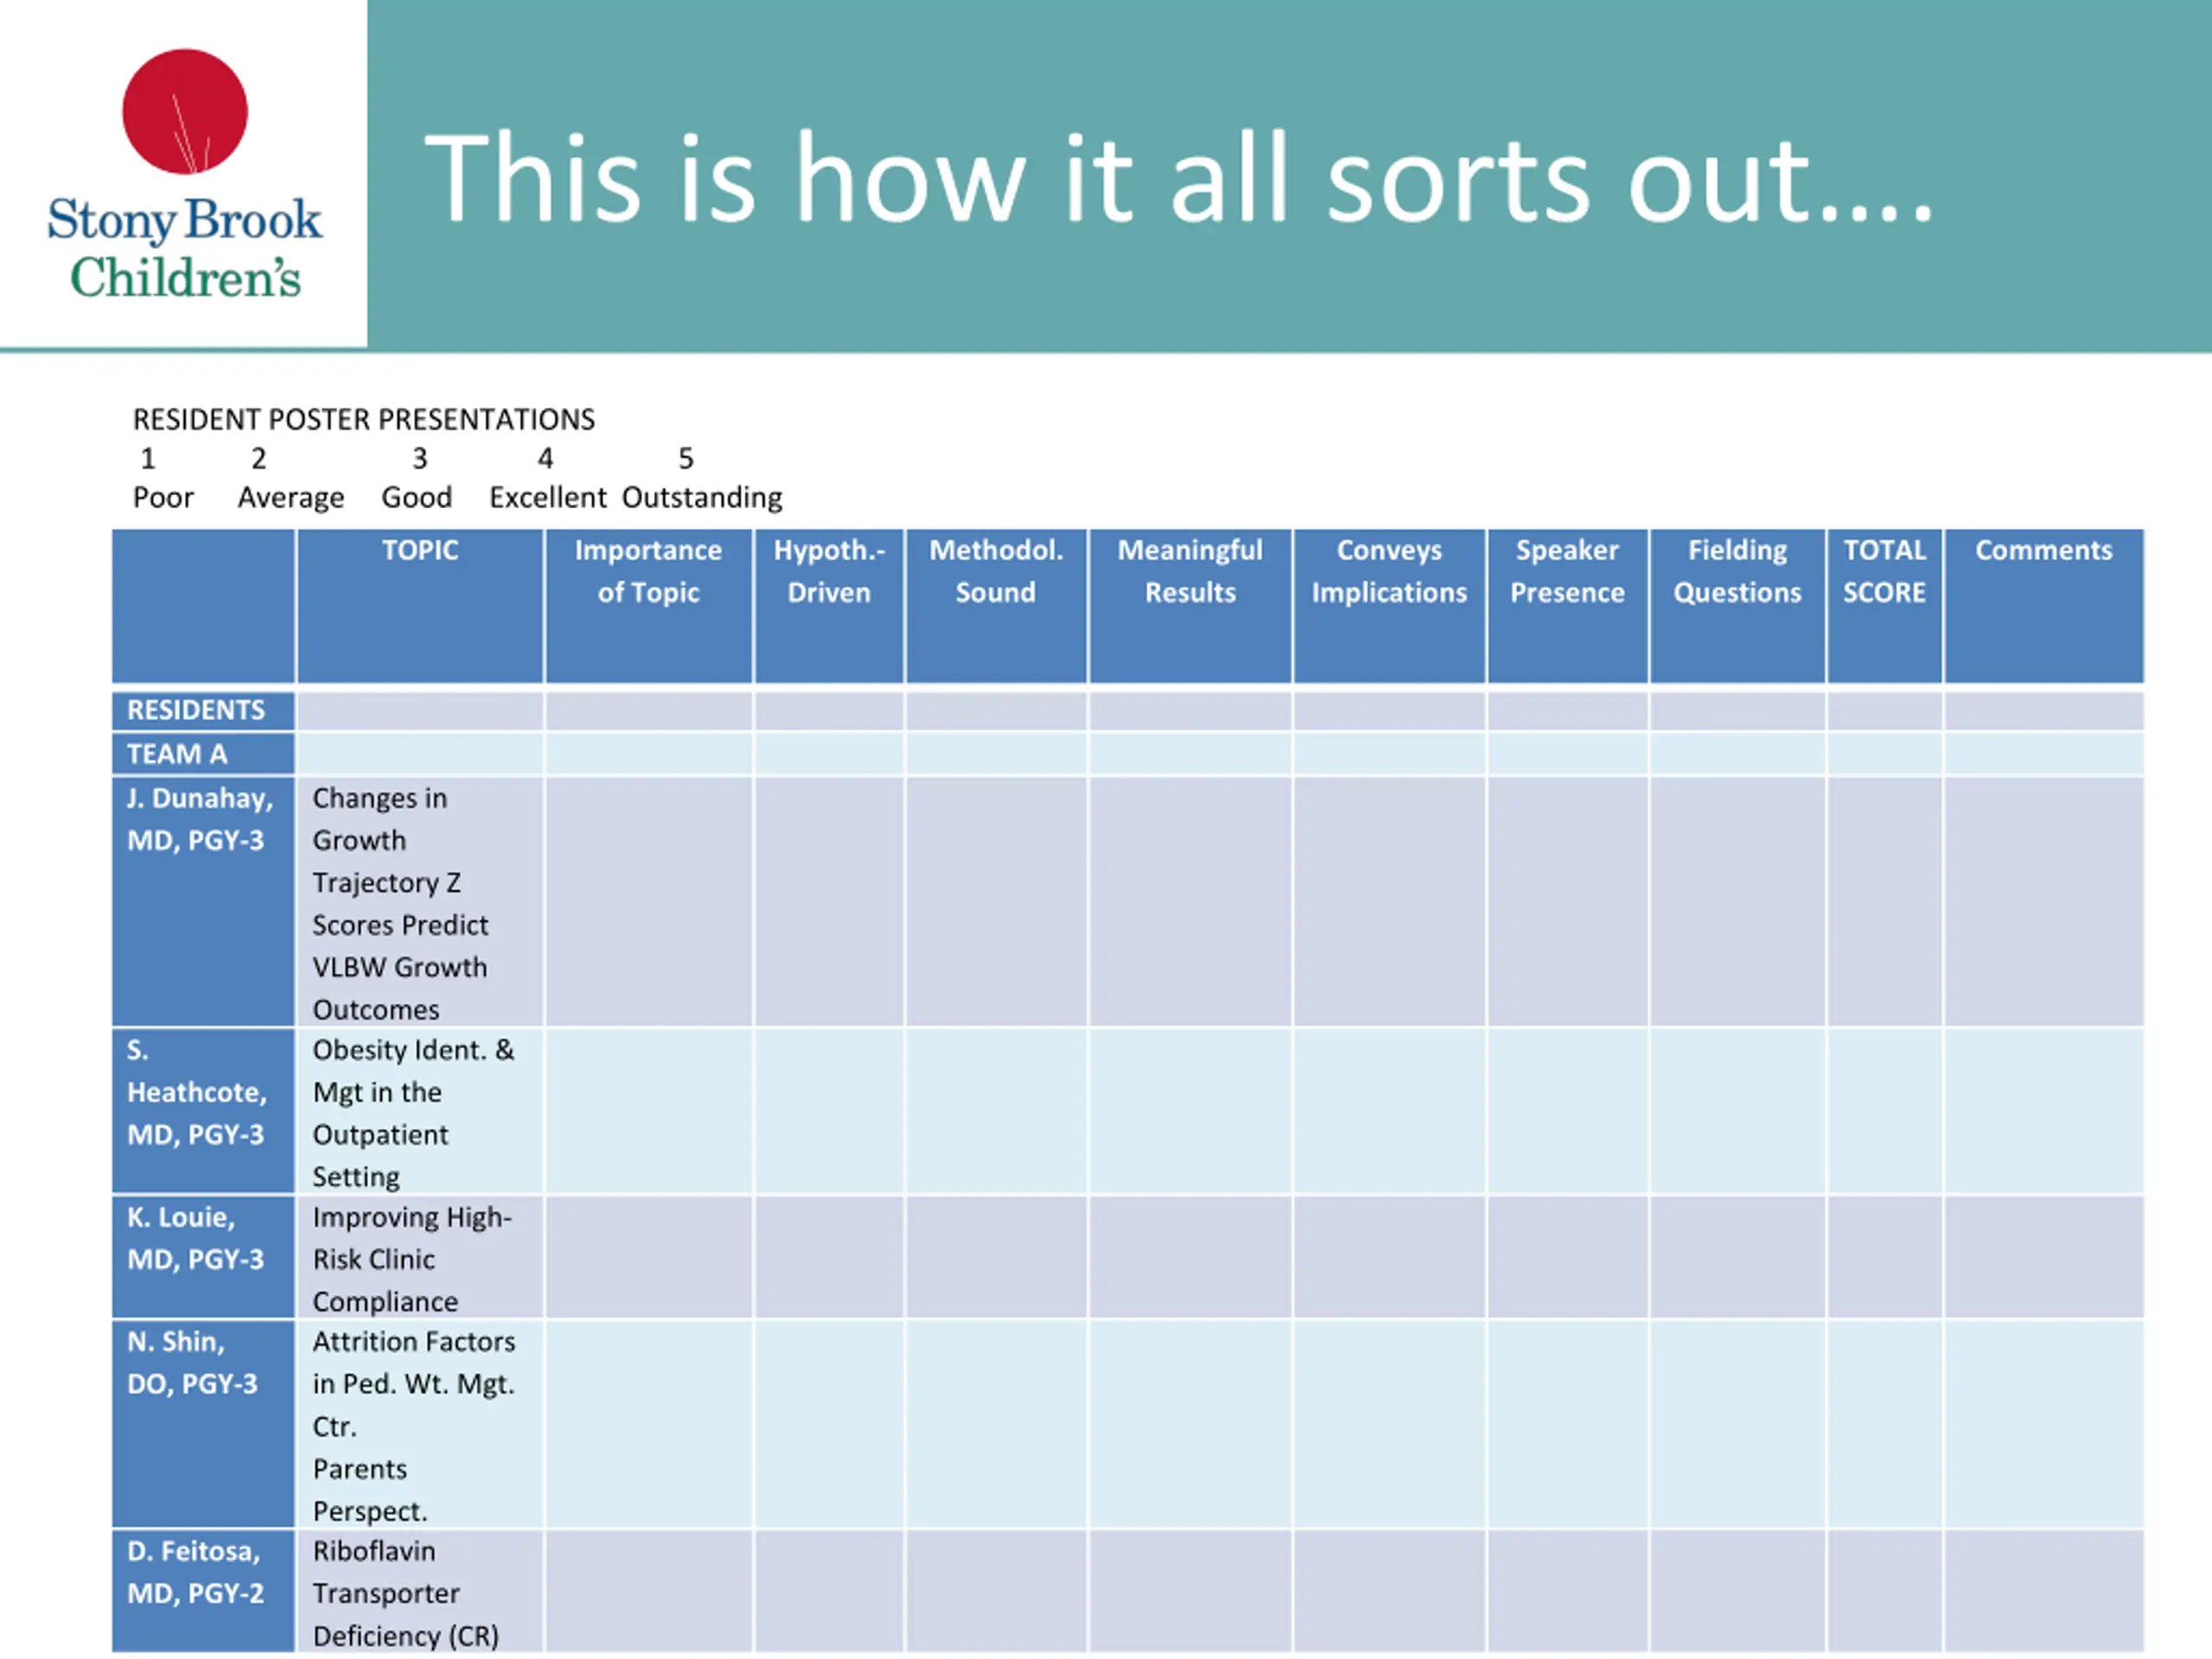Click the 'Methodol. Sound' header cell

[996, 606]
